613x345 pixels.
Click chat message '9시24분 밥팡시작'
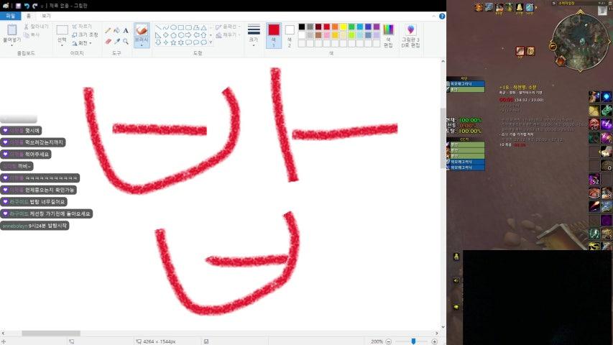coord(47,226)
